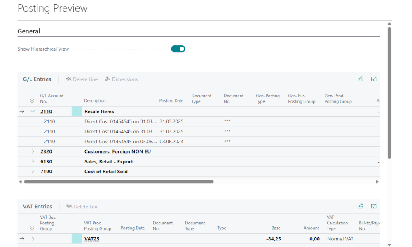412x247 pixels.
Task: Click the Cost of Retail Sold description
Action: pos(106,171)
